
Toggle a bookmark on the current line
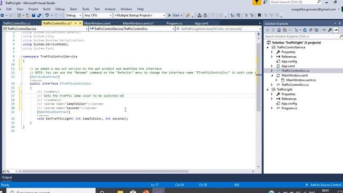pyautogui.click(x=259, y=16)
